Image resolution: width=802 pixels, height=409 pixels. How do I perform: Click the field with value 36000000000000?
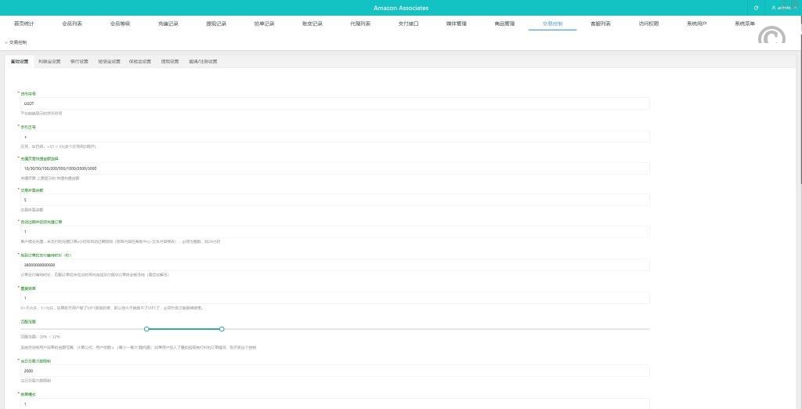[x=334, y=265]
